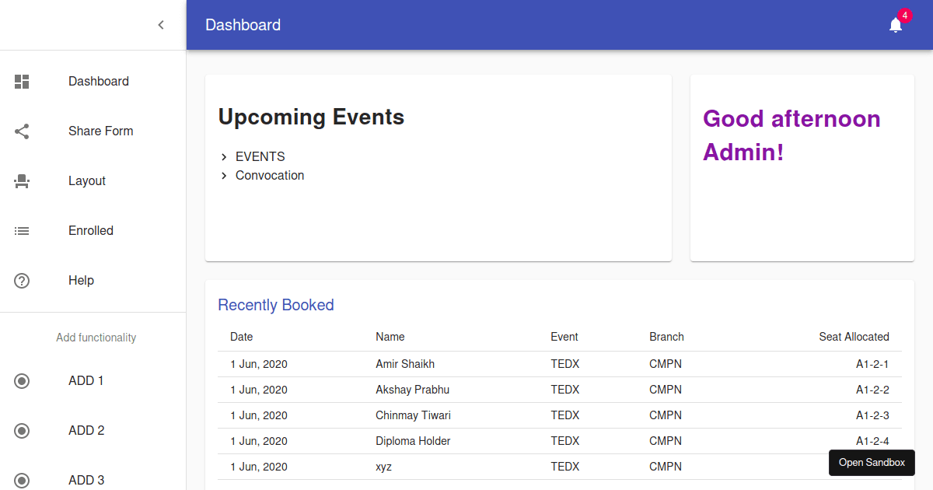Image resolution: width=933 pixels, height=490 pixels.
Task: Open the Dashboard menu item
Action: [99, 81]
